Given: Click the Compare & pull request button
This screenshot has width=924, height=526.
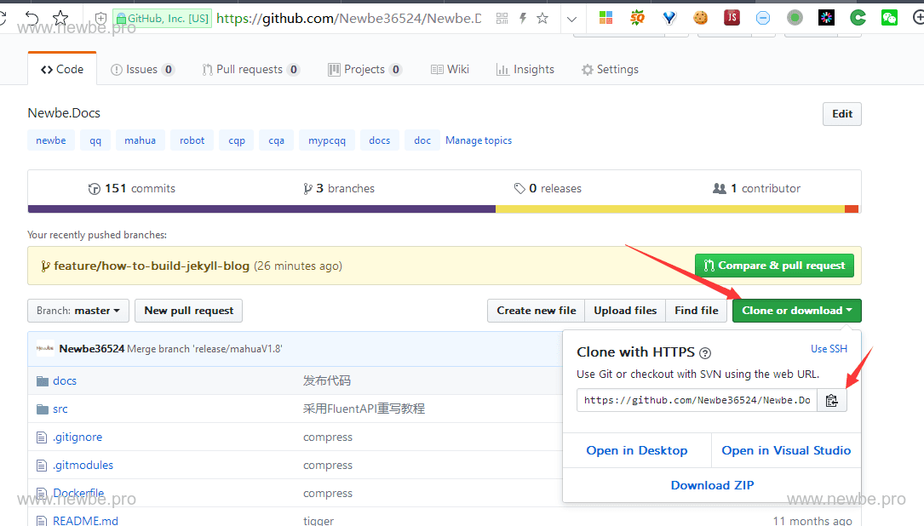Looking at the screenshot, I should [x=774, y=266].
